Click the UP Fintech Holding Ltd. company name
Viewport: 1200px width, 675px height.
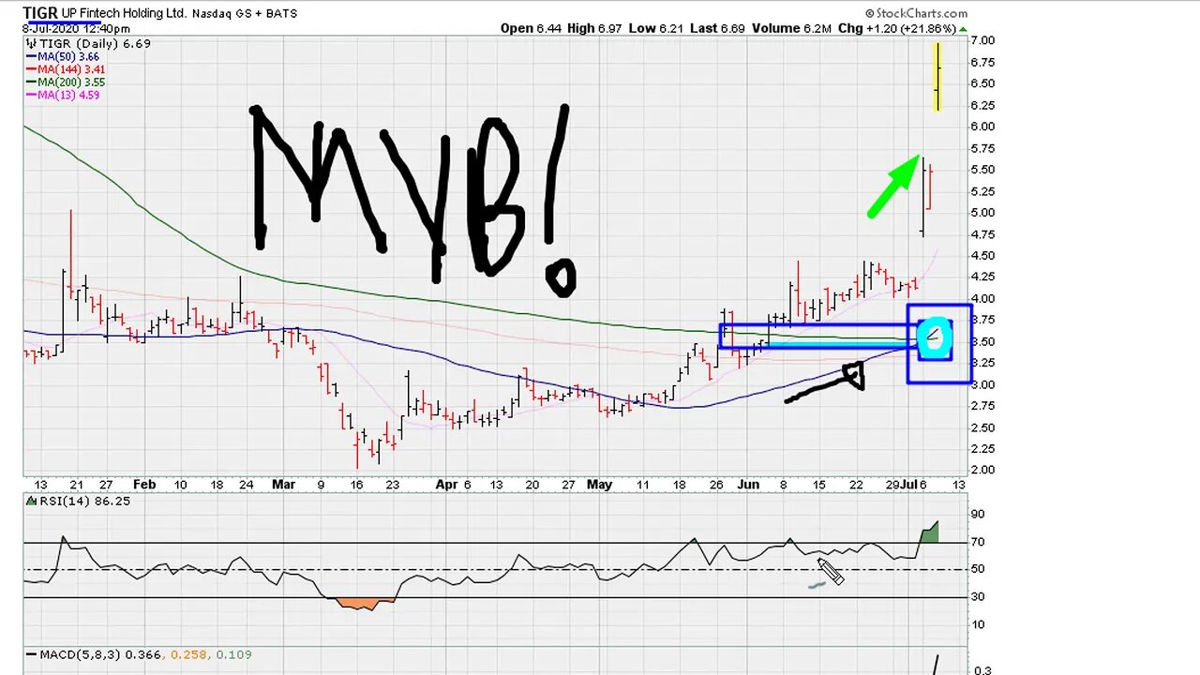coord(125,14)
